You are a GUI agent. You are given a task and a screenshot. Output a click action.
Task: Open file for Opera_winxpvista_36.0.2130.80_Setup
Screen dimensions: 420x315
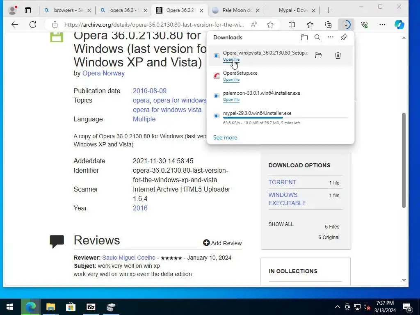click(231, 59)
